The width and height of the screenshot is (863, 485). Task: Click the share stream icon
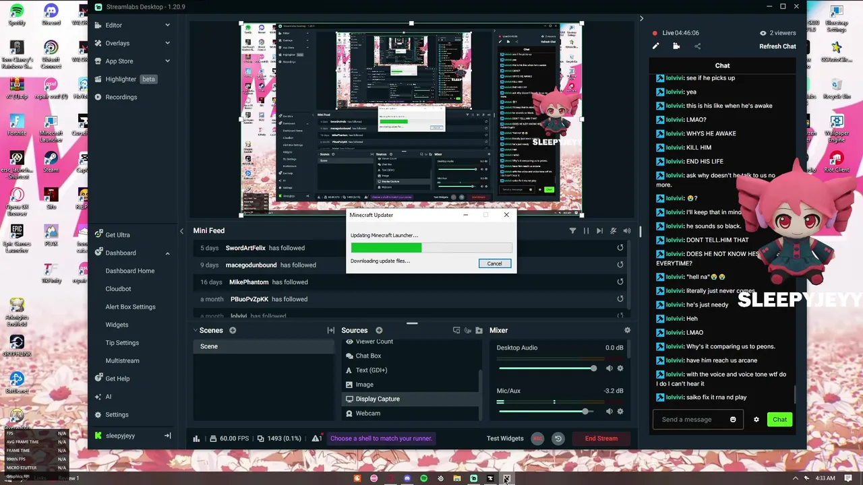697,46
